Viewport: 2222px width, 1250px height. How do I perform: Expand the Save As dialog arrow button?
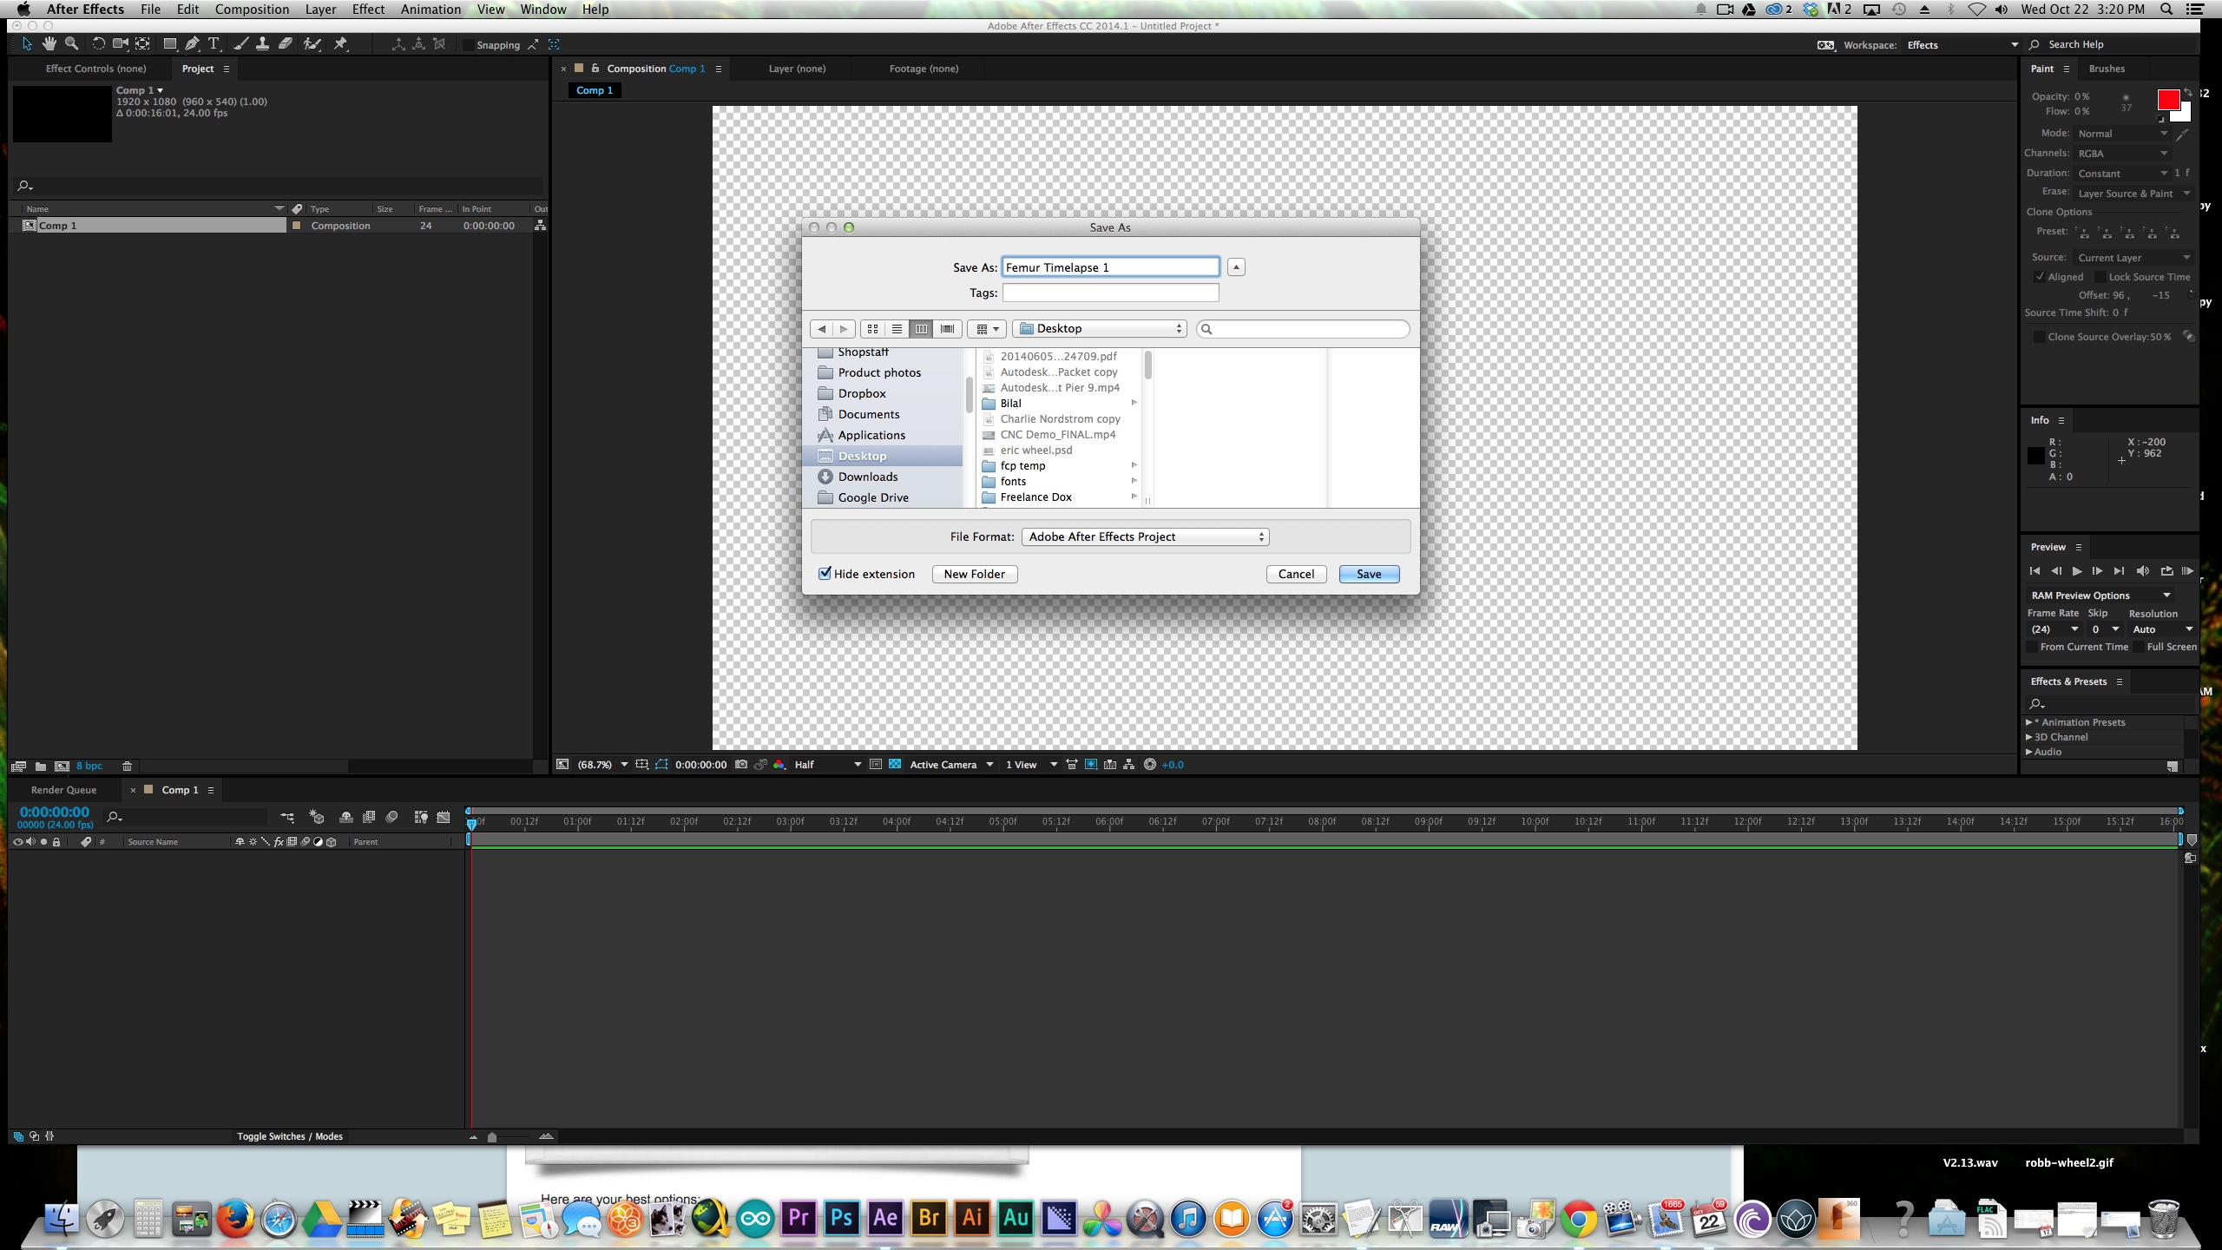tap(1236, 267)
